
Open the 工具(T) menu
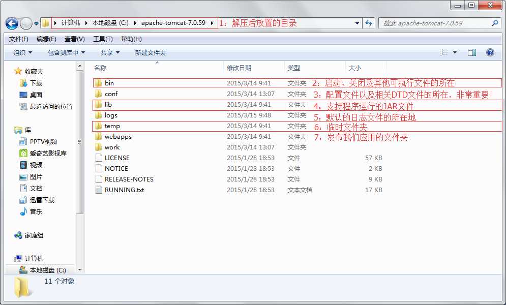pyautogui.click(x=103, y=39)
